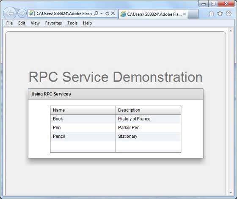This screenshot has height=199, width=237.
Task: Click the search magnifier in address bar
Action: tap(96, 14)
